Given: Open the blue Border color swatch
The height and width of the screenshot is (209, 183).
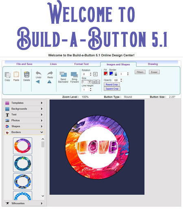Looking at the screenshot, I should 111,73.
